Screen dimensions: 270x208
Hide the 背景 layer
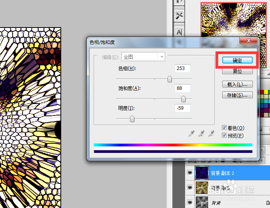point(190,202)
